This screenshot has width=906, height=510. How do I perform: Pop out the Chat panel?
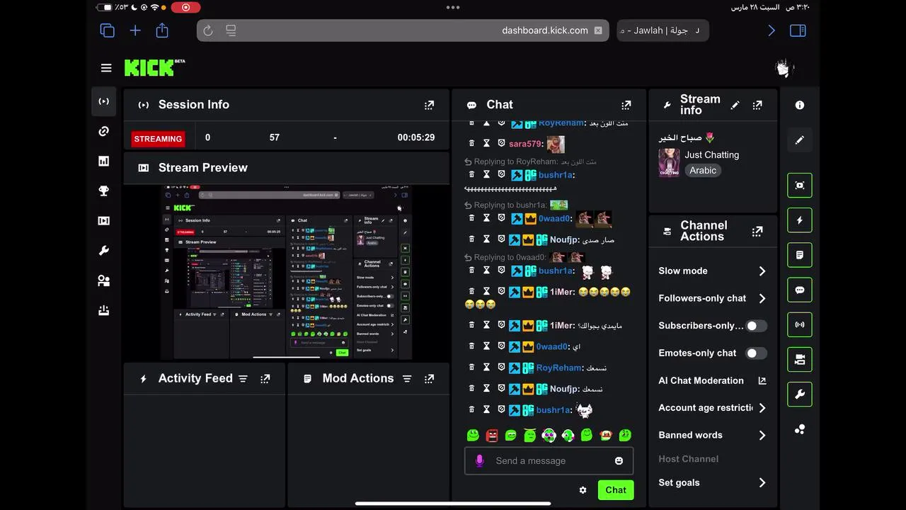point(626,105)
